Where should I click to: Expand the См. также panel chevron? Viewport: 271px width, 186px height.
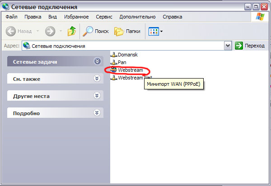click(97, 78)
